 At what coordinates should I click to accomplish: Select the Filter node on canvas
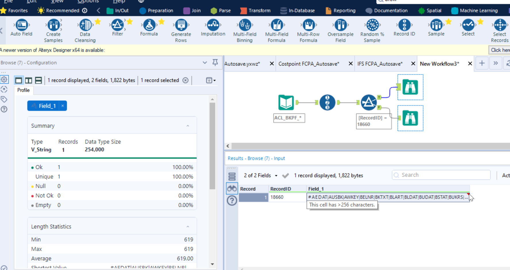[x=369, y=102]
